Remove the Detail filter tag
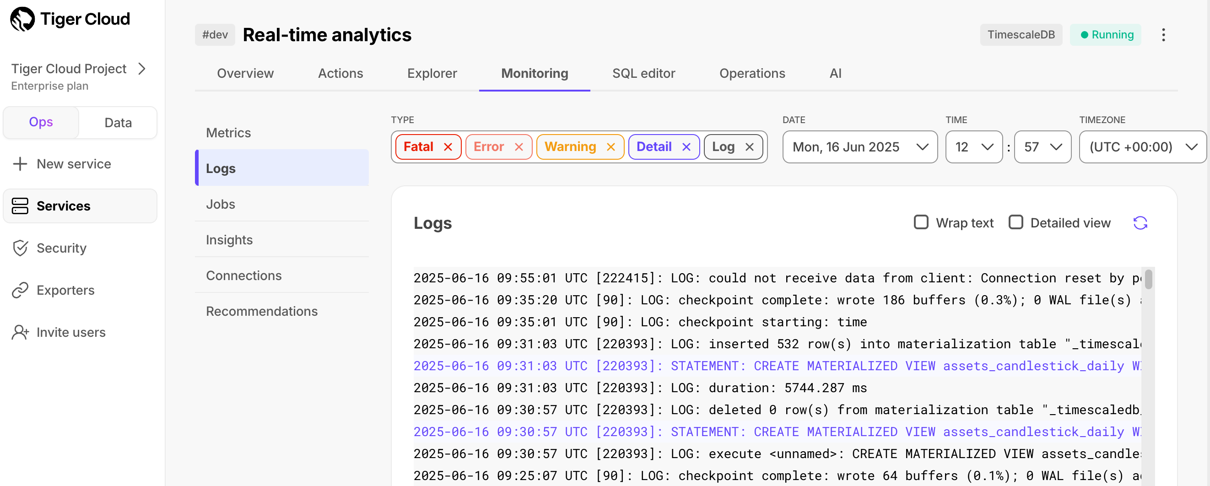 point(686,147)
